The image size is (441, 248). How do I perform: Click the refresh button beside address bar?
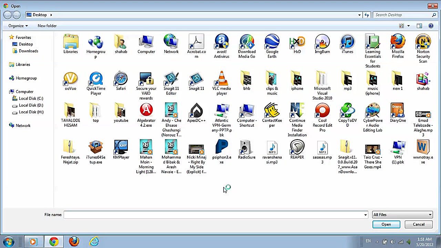click(x=367, y=15)
